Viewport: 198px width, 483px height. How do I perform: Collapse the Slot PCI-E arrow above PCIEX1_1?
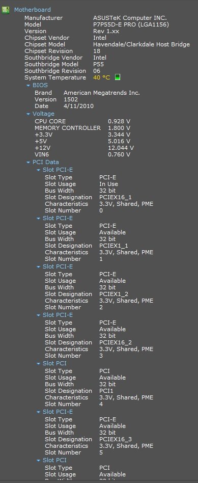[39, 219]
